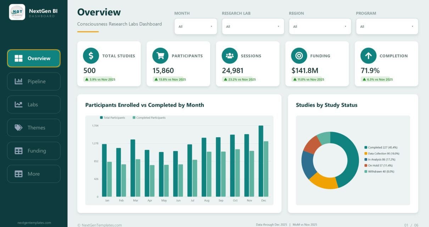Open the Region filter dropdown
This screenshot has width=429, height=227.
(x=320, y=27)
